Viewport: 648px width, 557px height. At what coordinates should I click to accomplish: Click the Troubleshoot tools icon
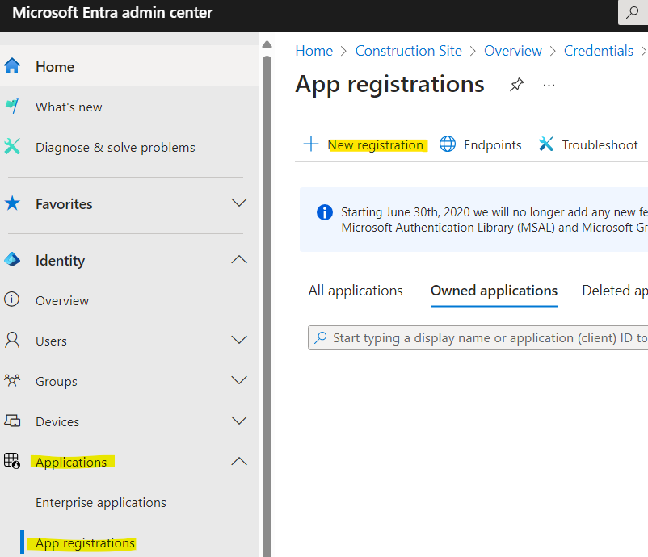click(546, 144)
